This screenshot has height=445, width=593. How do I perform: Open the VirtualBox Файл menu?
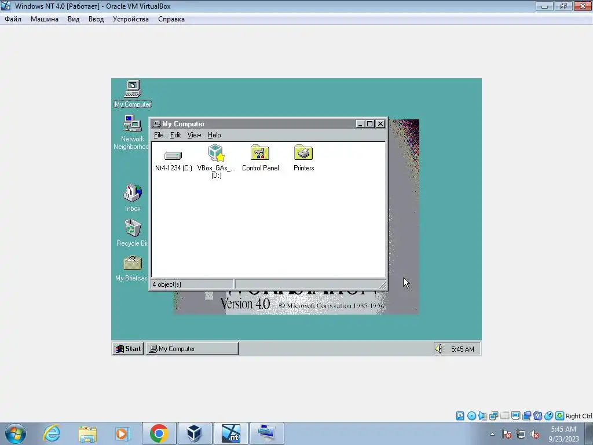click(x=13, y=19)
